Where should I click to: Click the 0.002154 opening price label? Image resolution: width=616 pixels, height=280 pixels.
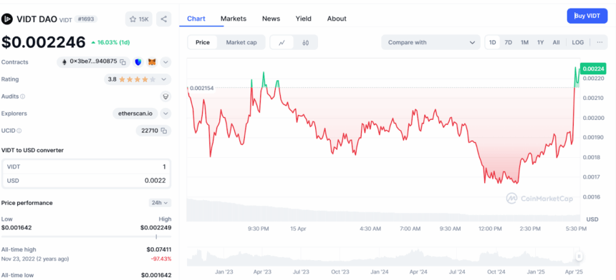click(201, 89)
